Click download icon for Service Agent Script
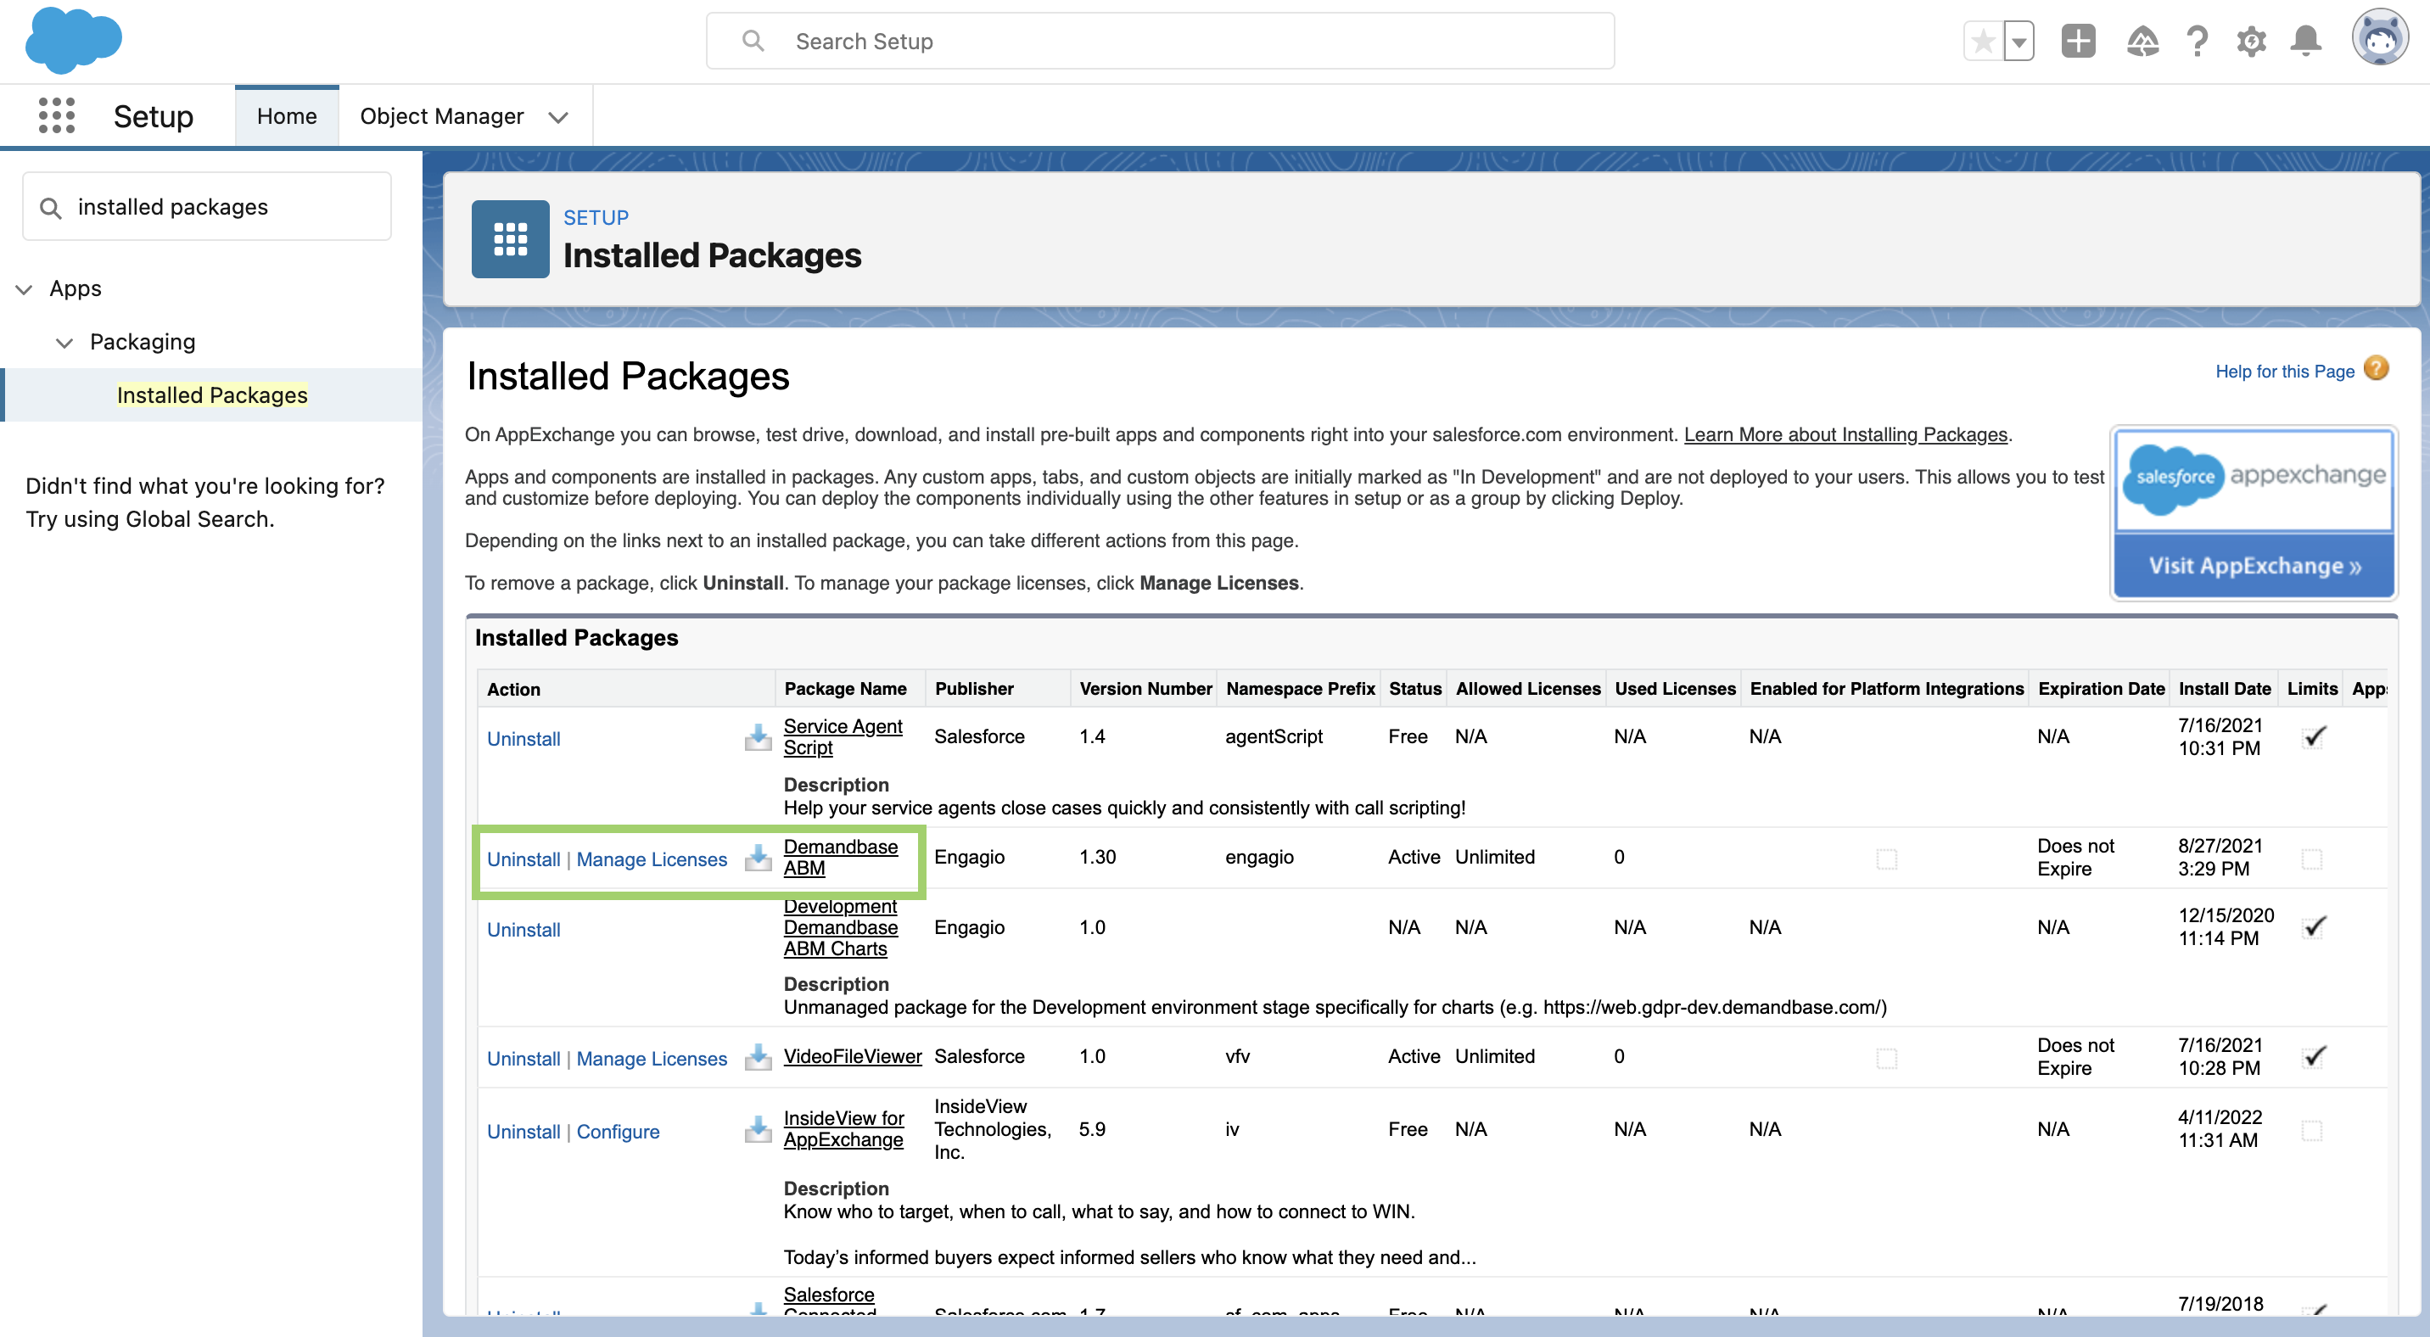The width and height of the screenshot is (2430, 1337). (758, 737)
